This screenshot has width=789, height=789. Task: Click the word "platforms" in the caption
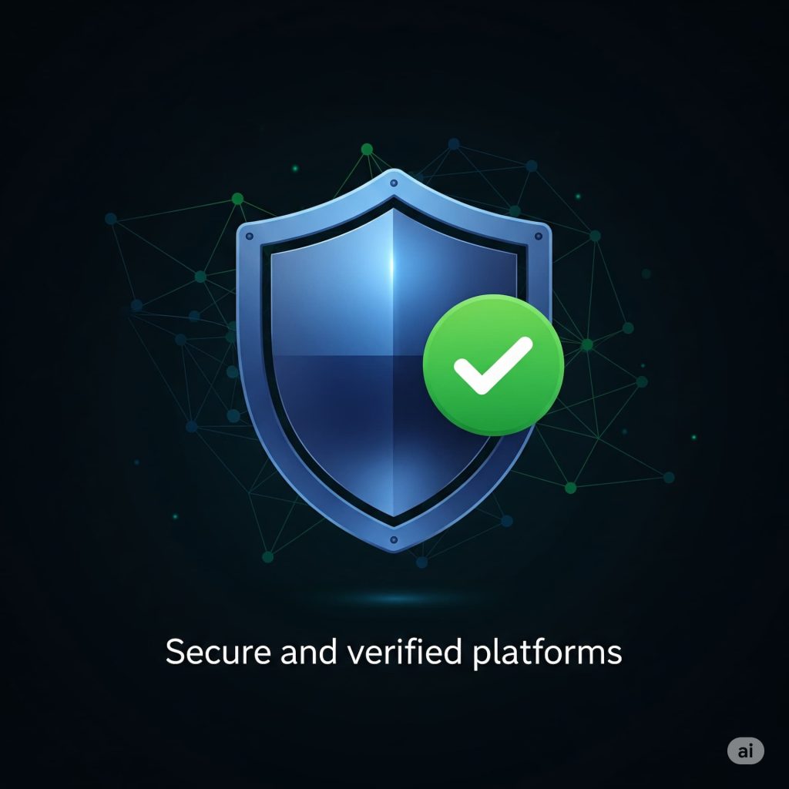(x=548, y=653)
